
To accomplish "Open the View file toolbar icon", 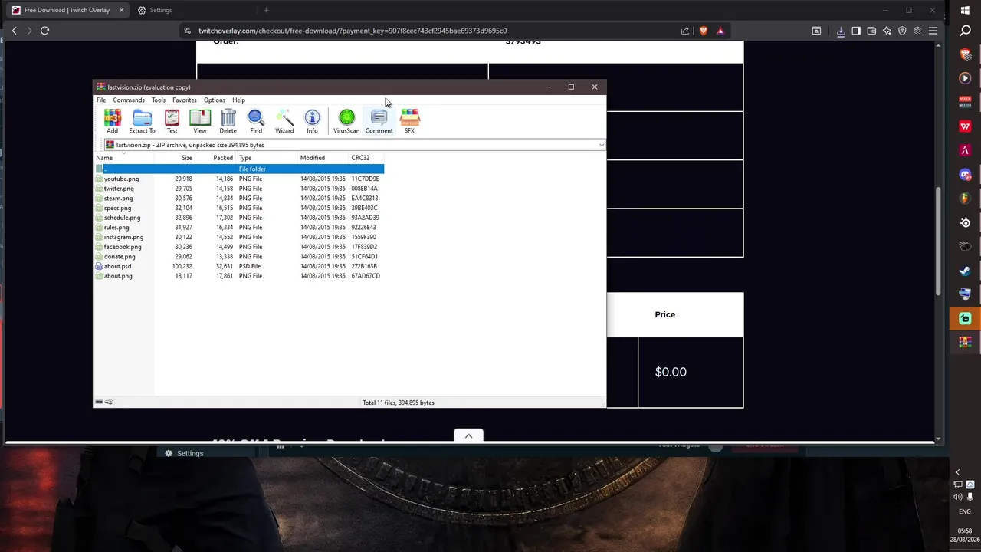I will [x=200, y=121].
